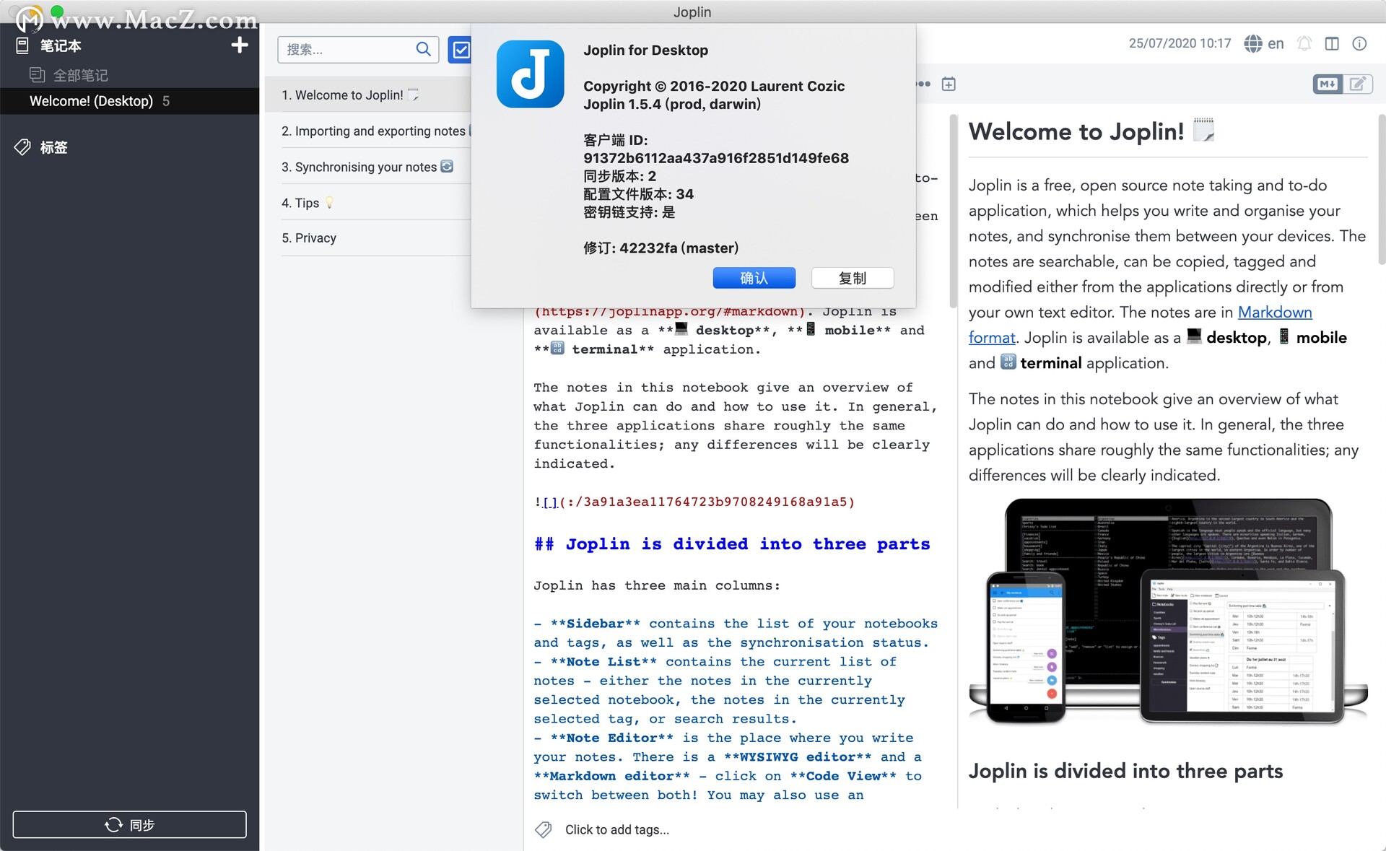Open the Markdown format link in preview
The height and width of the screenshot is (851, 1386).
(x=1275, y=312)
